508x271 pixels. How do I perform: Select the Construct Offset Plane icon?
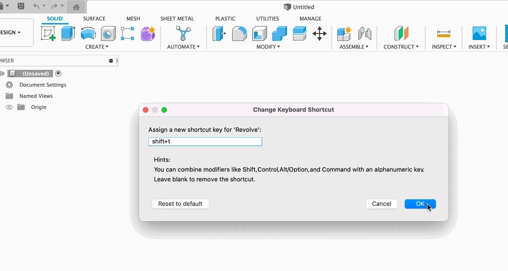click(x=401, y=34)
